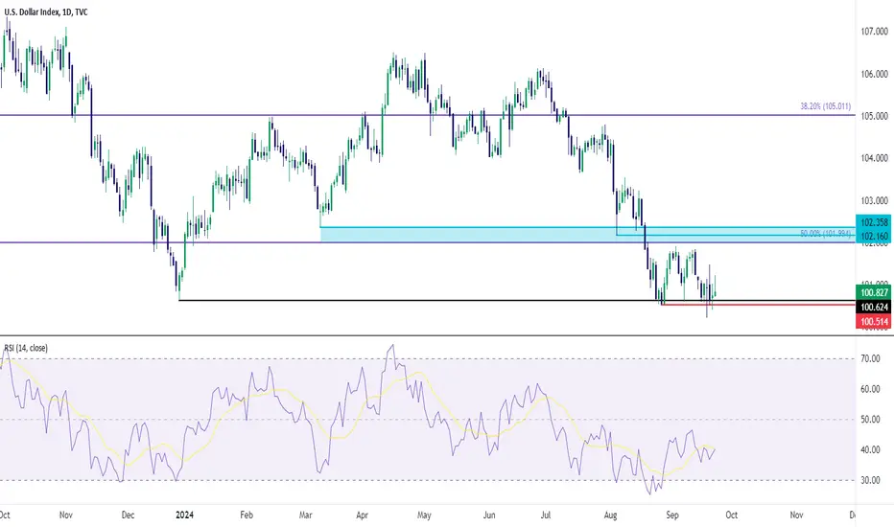The image size is (894, 527).
Task: Click the Jul label on the time axis
Action: pos(546,516)
